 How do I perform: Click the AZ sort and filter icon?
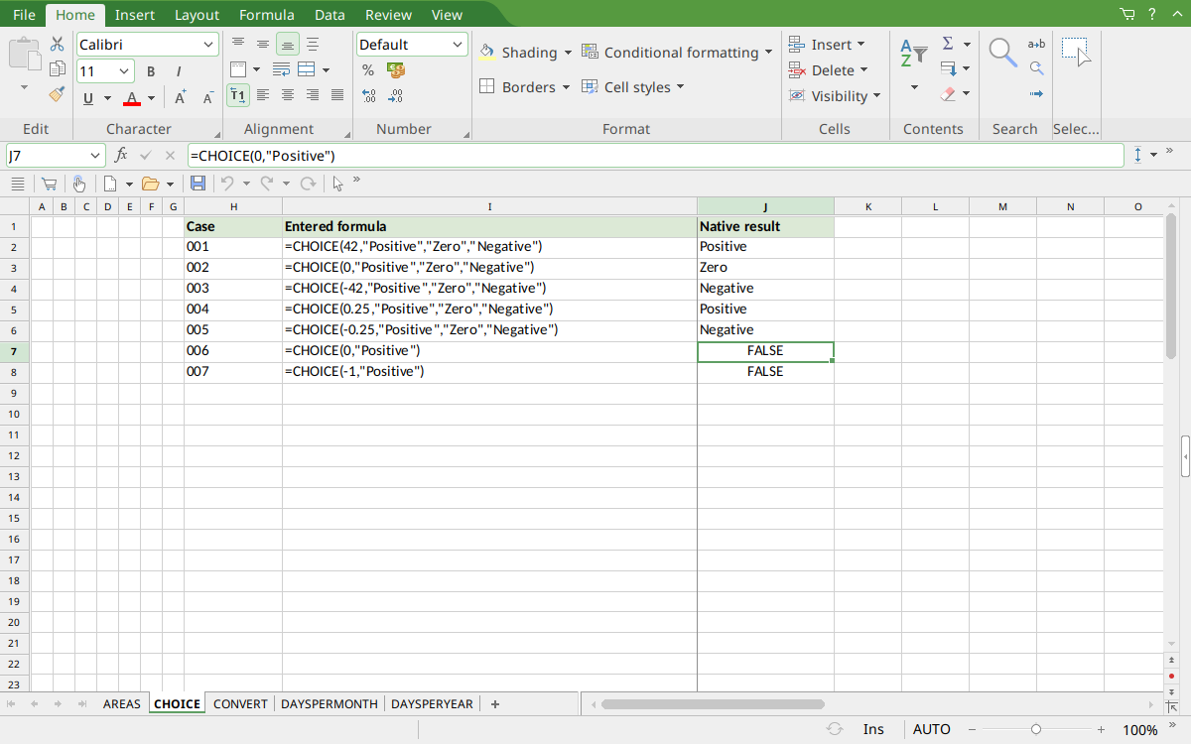[x=913, y=54]
